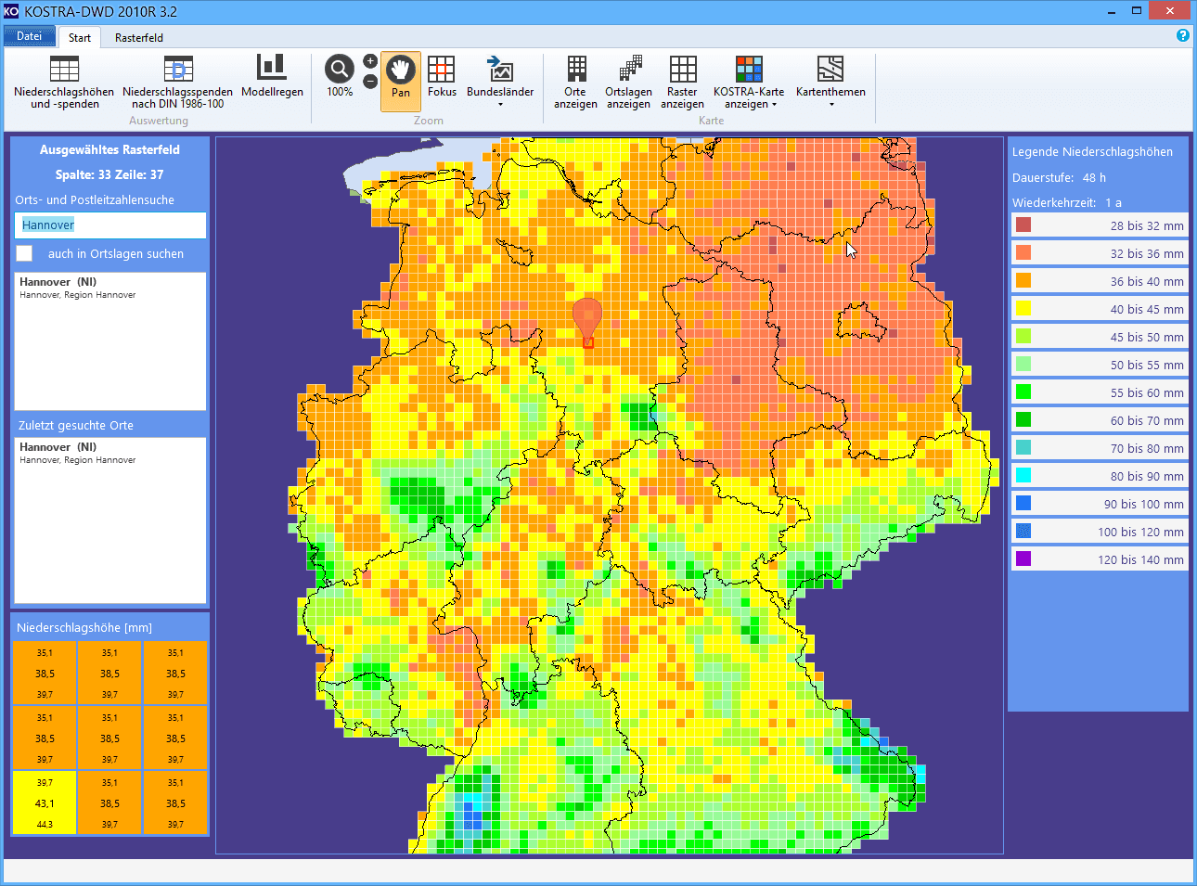This screenshot has height=886, width=1197.
Task: Click the 28 bis 32 mm color swatch
Action: coord(1023,225)
